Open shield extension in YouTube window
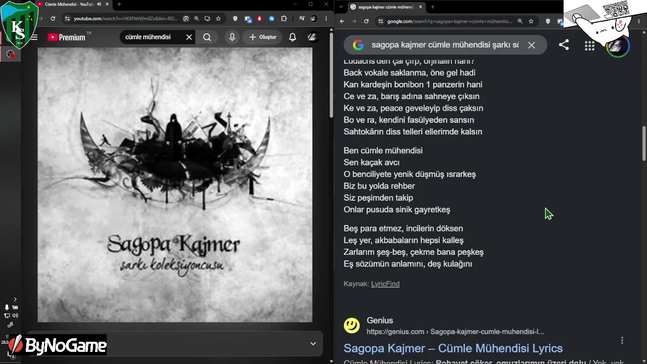 point(235,19)
